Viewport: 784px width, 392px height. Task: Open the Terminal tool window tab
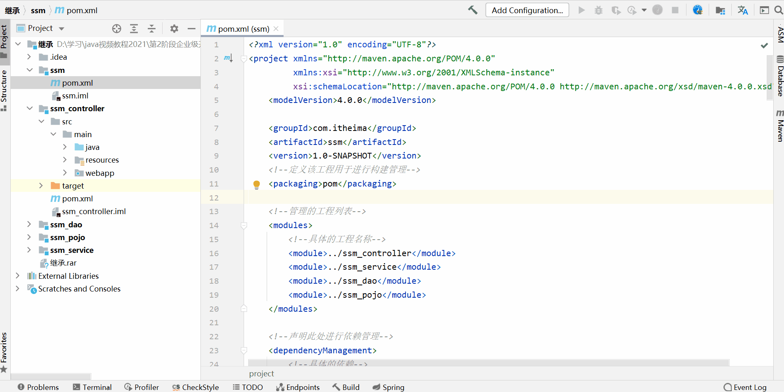coord(92,387)
